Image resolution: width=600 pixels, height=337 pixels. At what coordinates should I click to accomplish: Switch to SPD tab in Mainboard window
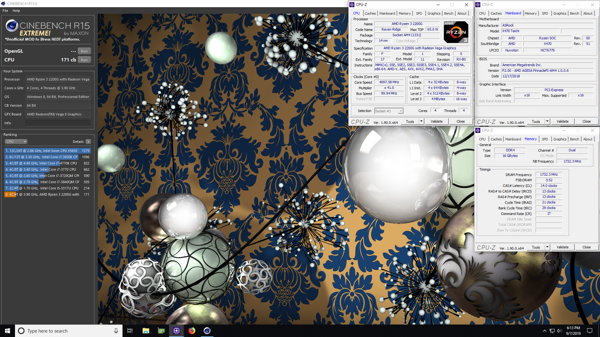(x=545, y=13)
